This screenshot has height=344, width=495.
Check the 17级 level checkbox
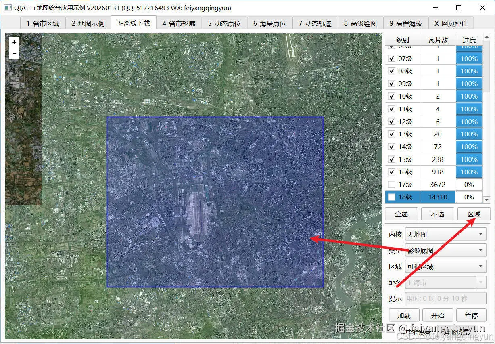tap(391, 185)
